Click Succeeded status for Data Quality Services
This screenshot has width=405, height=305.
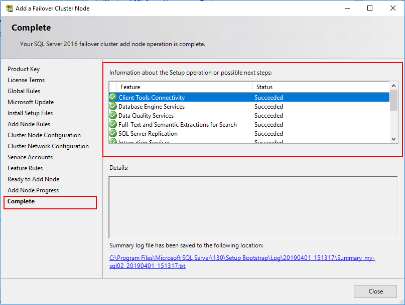[x=268, y=116]
